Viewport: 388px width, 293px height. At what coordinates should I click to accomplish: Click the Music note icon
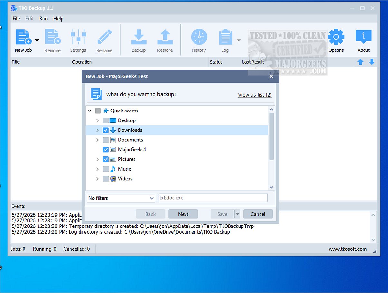pyautogui.click(x=113, y=169)
